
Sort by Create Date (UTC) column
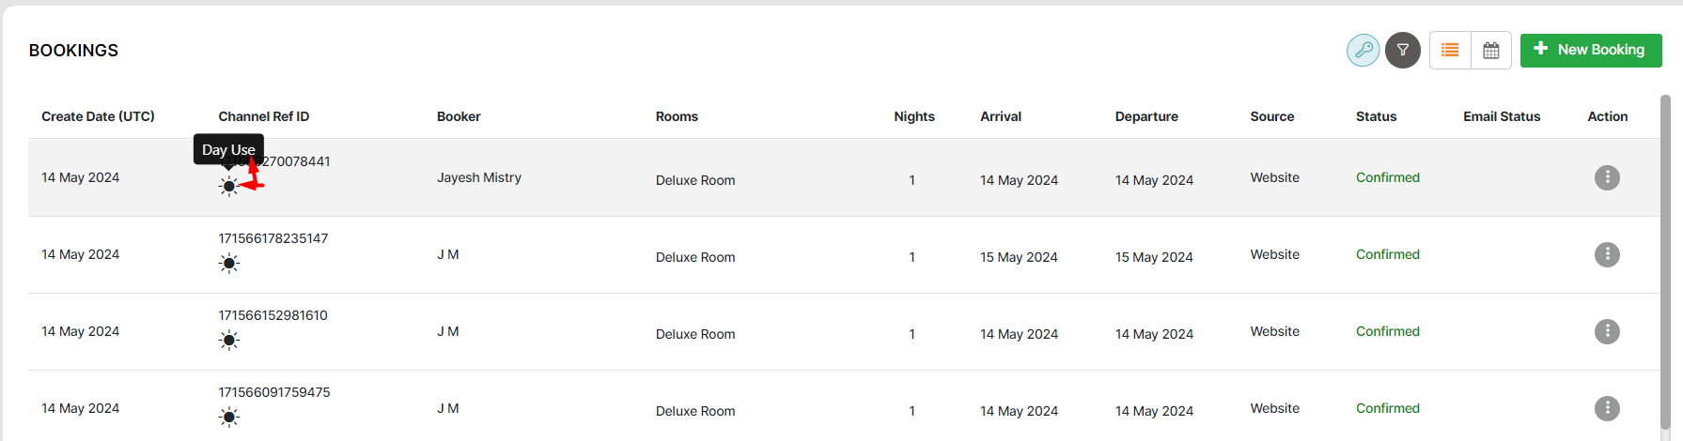coord(98,116)
